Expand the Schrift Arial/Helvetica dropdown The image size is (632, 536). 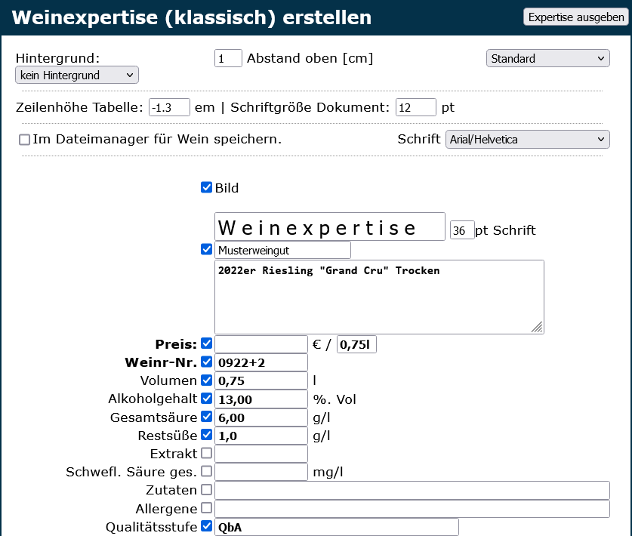pyautogui.click(x=527, y=139)
